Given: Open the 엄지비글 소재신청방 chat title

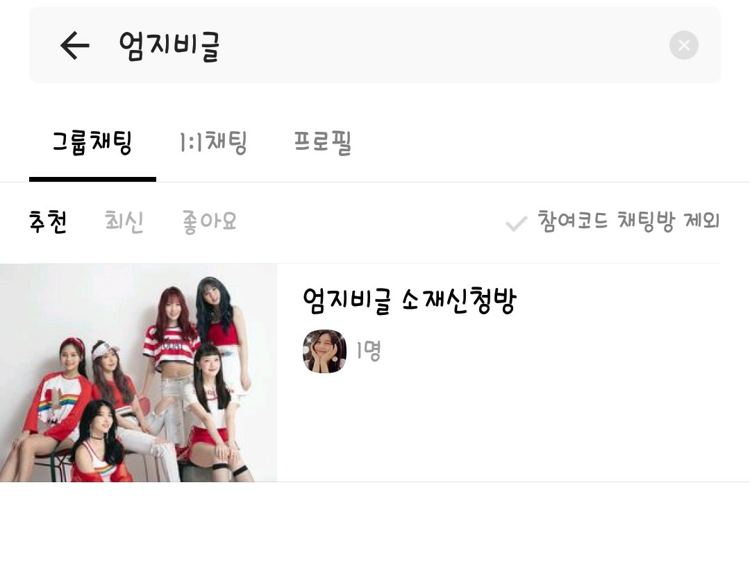Looking at the screenshot, I should [x=410, y=301].
